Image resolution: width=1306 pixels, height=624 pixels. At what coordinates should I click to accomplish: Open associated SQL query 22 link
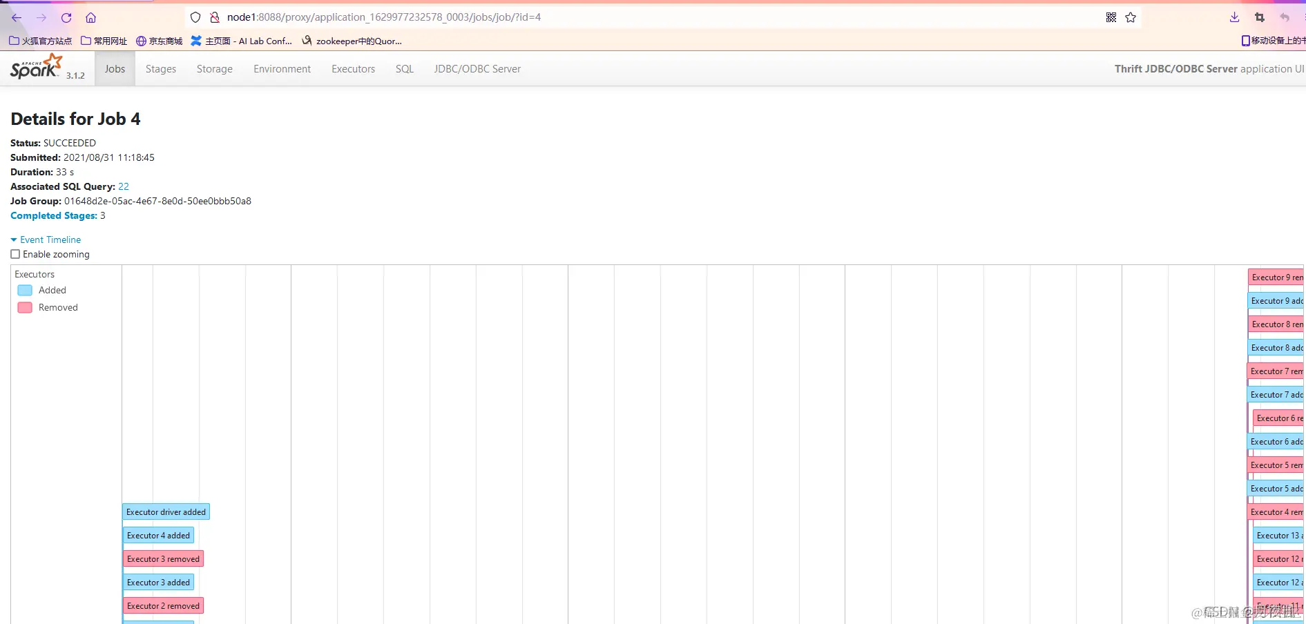(124, 186)
